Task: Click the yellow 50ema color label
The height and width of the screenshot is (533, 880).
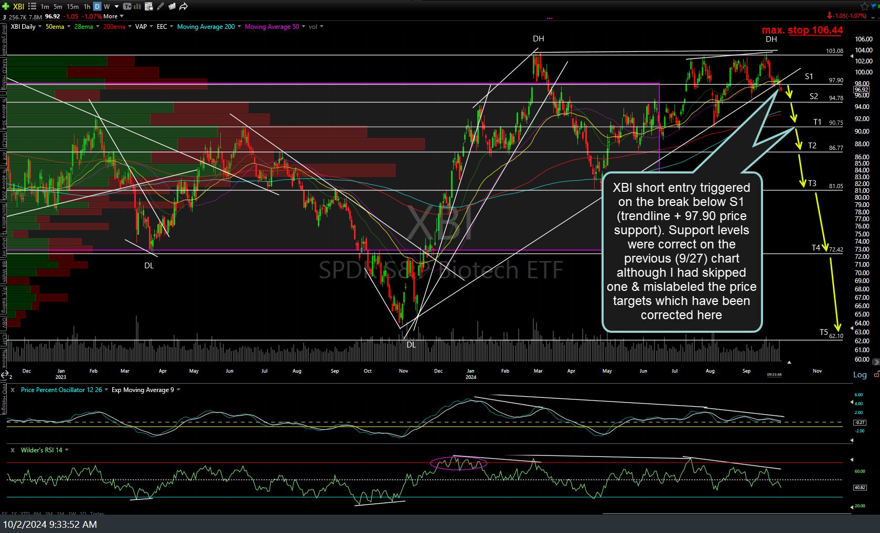Action: (55, 27)
